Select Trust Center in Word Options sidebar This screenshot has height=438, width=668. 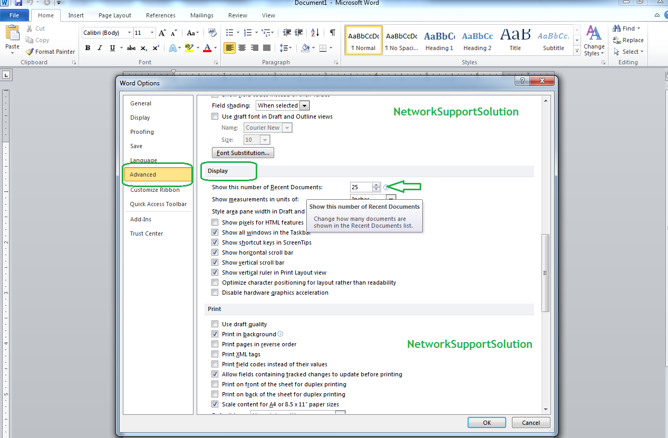[x=147, y=233]
